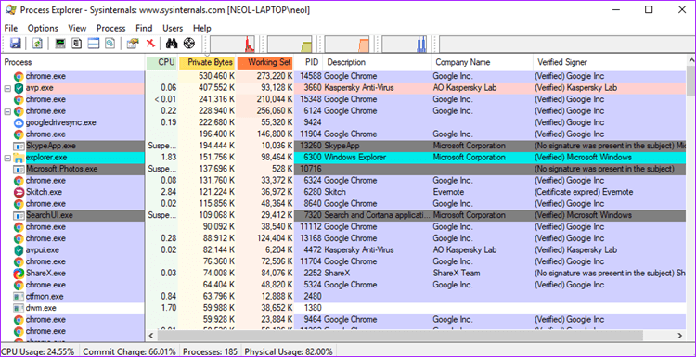Screen dimensions: 696x357
Task: Click the folder icon beside explorer.exe
Action: [x=19, y=158]
